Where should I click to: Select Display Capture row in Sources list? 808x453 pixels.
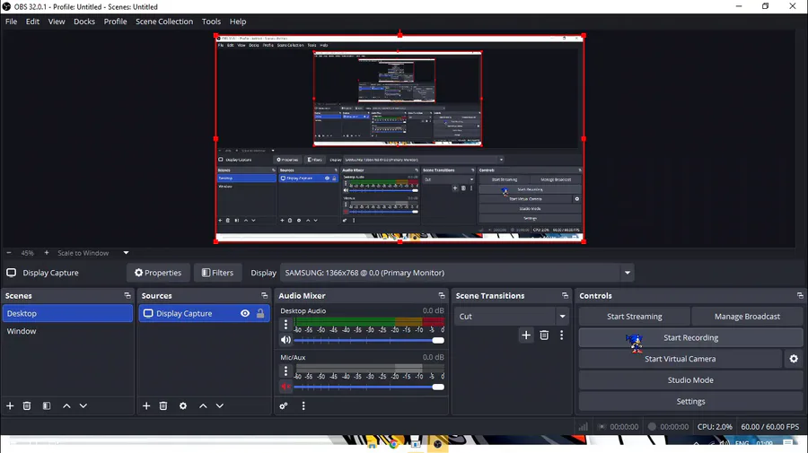coord(204,313)
